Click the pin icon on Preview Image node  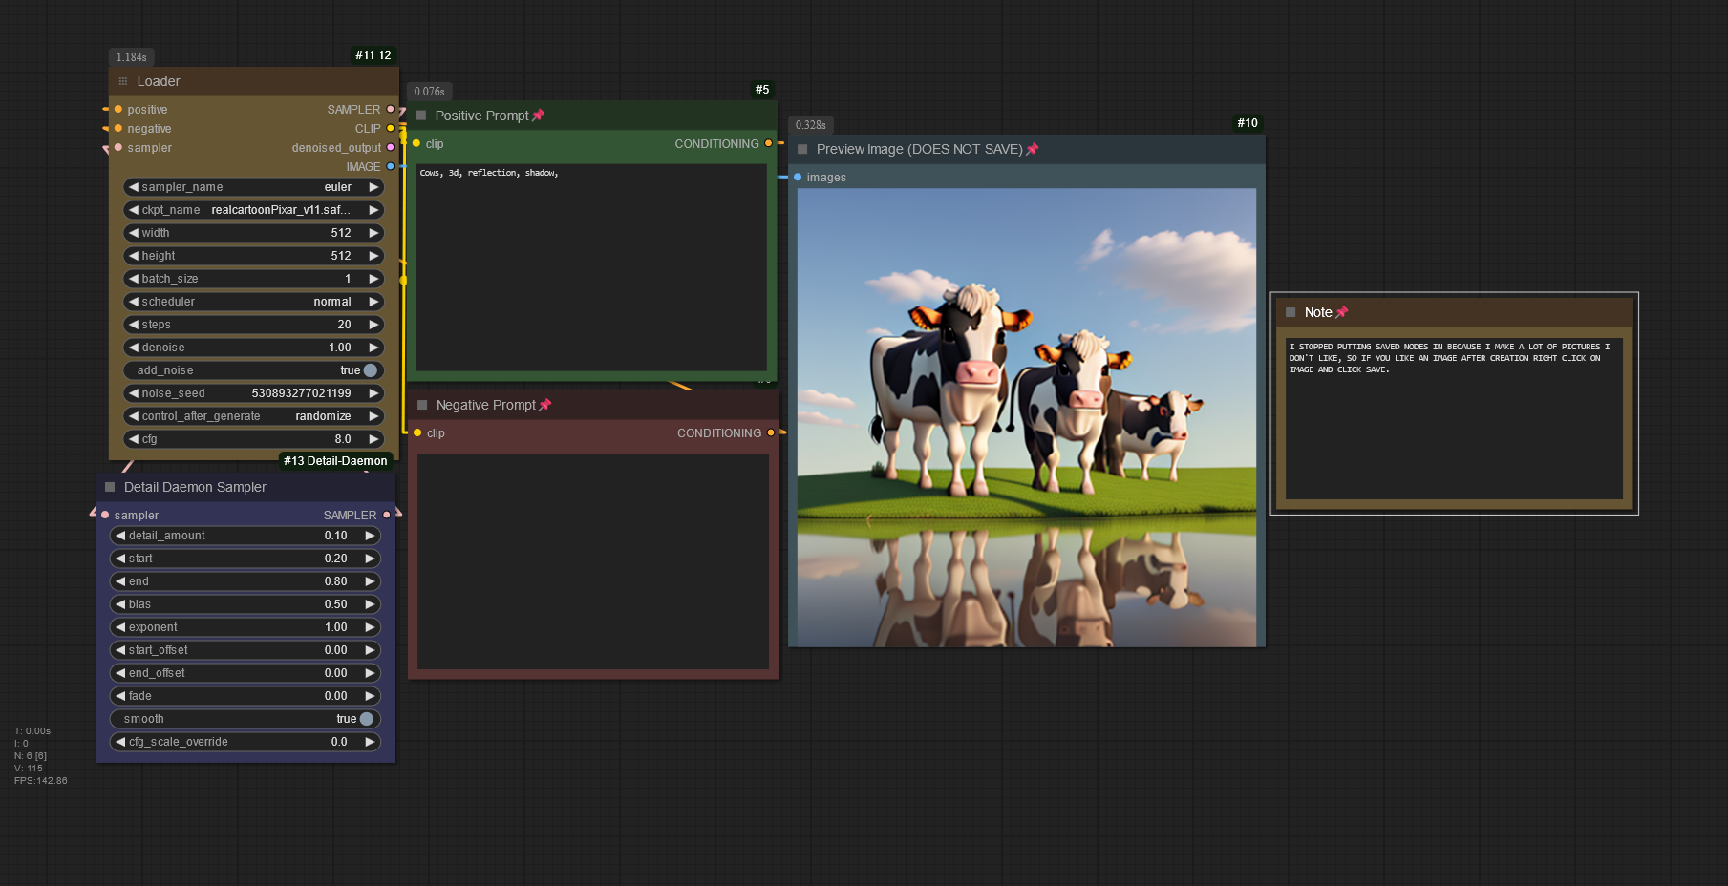pos(1032,149)
